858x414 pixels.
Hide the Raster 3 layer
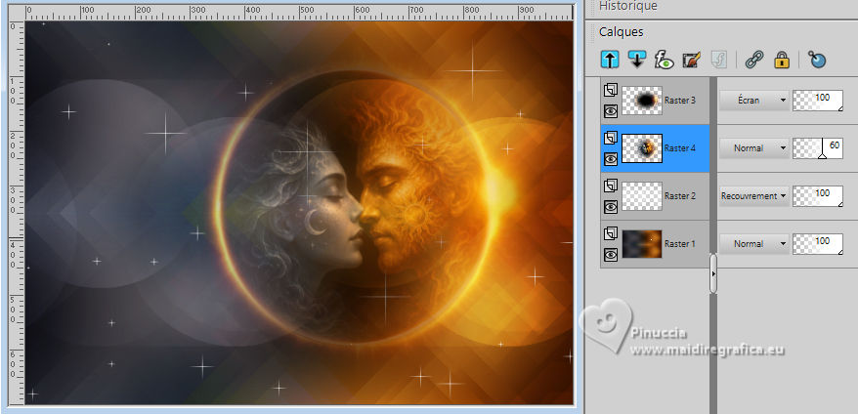click(x=611, y=111)
